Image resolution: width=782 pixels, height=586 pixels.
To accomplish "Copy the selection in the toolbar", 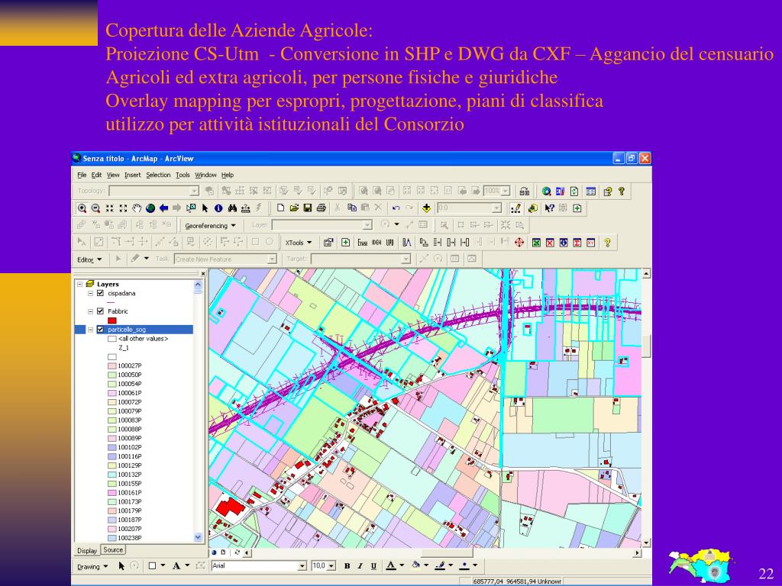I will [x=351, y=208].
